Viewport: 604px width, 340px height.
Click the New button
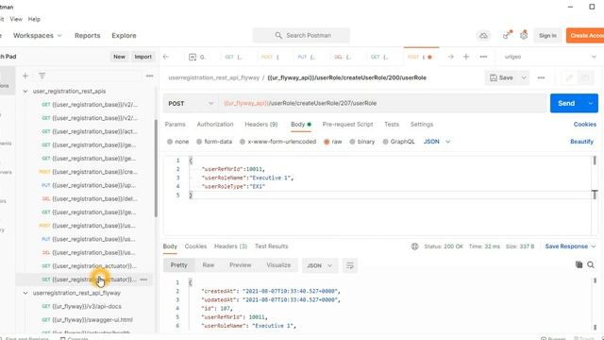119,57
